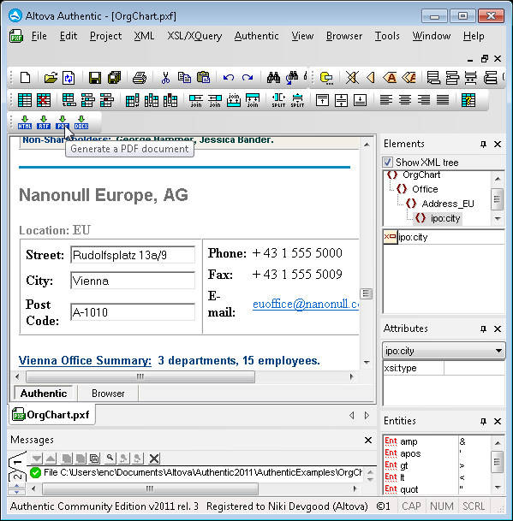Screen dimensions: 513x521
Task: Click the Post Code field A-1010
Action: click(133, 312)
